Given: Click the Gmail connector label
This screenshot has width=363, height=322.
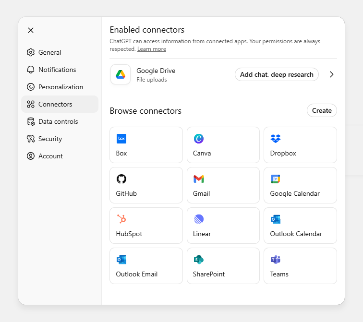Looking at the screenshot, I should point(201,193).
